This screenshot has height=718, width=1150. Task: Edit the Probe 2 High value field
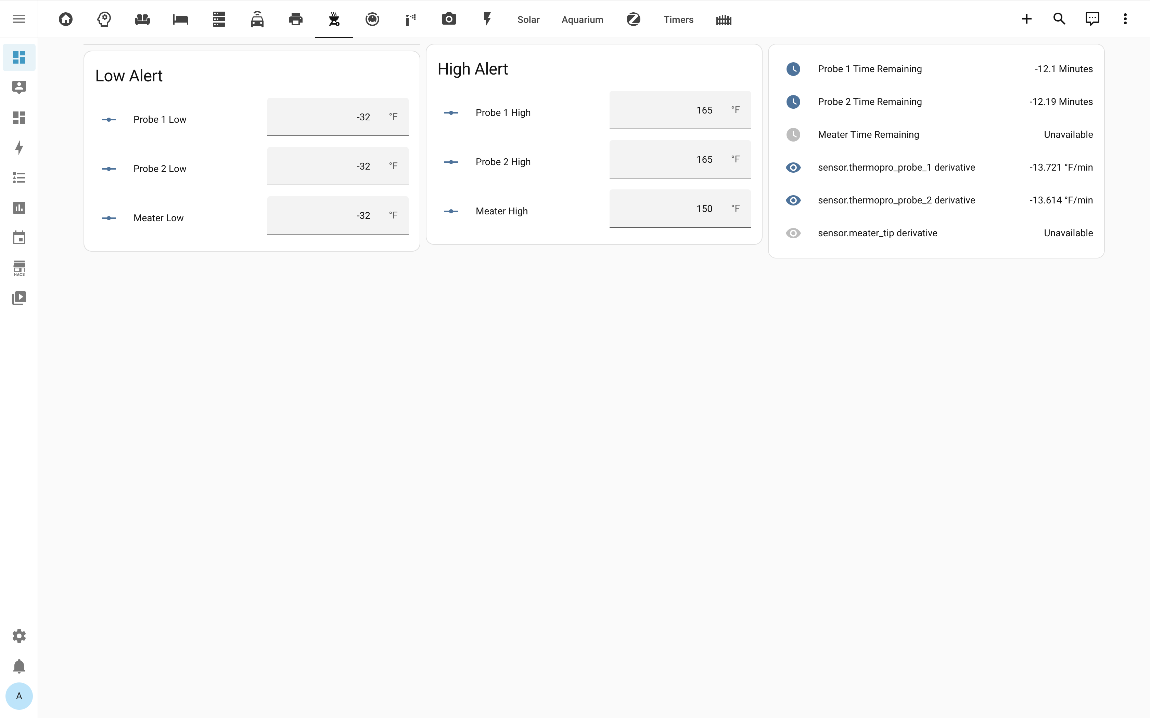(x=680, y=160)
